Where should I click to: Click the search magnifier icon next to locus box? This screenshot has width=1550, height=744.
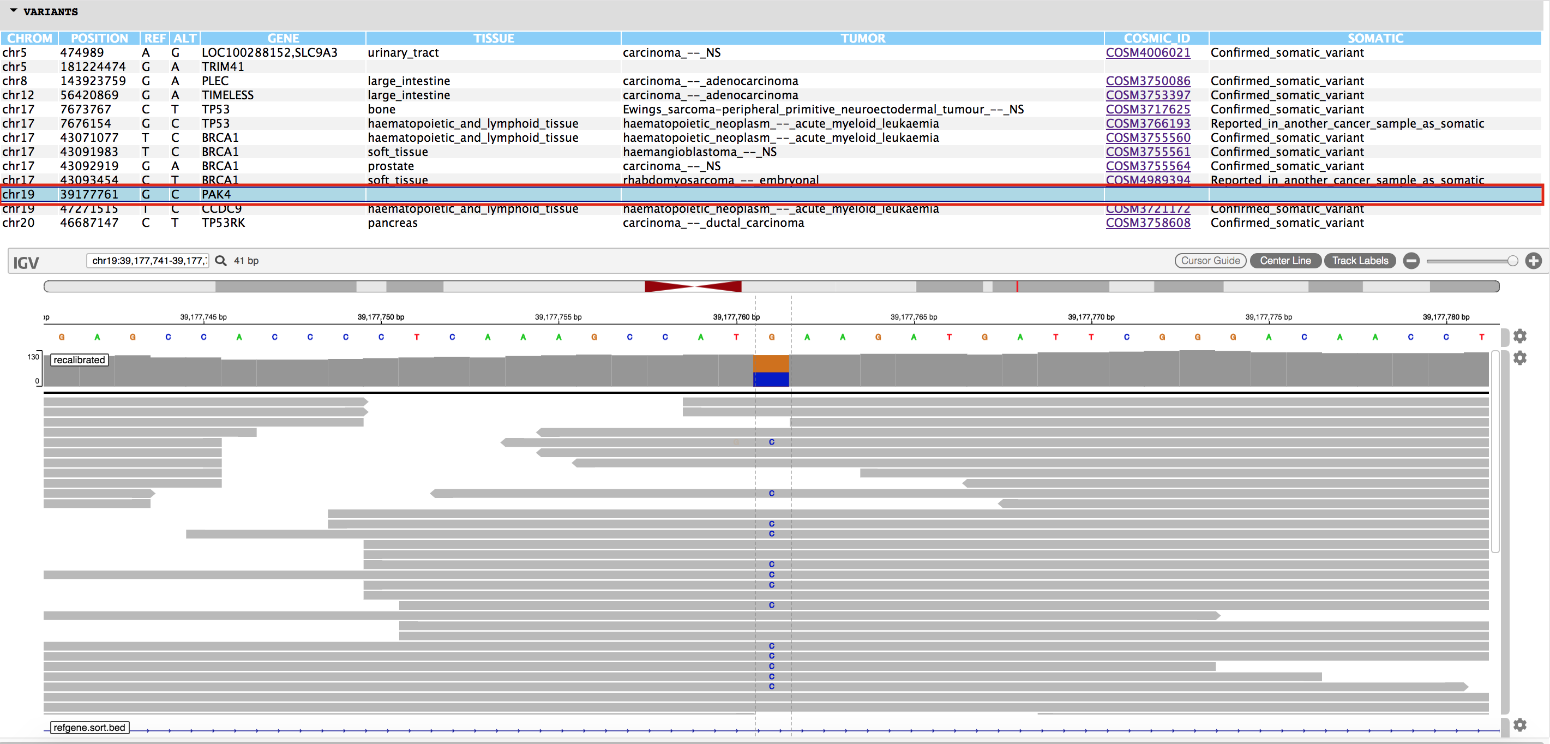point(221,261)
